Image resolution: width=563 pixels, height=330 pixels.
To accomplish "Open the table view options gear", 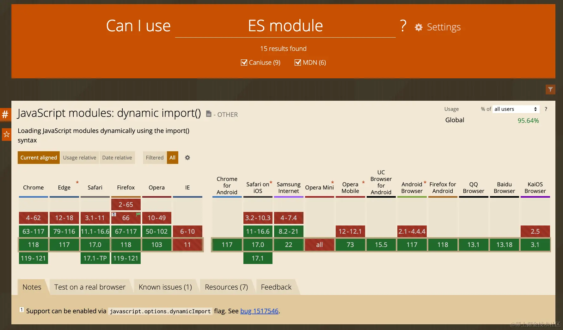I will [187, 158].
